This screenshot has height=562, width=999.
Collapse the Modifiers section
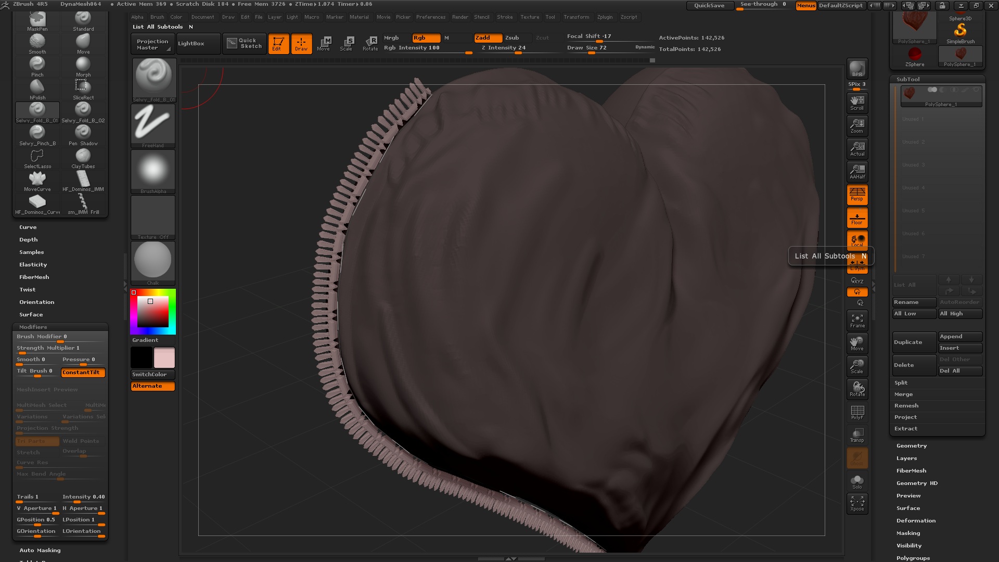coord(33,327)
